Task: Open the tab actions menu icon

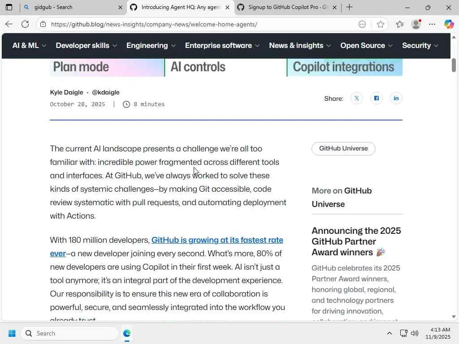Action: point(9,7)
